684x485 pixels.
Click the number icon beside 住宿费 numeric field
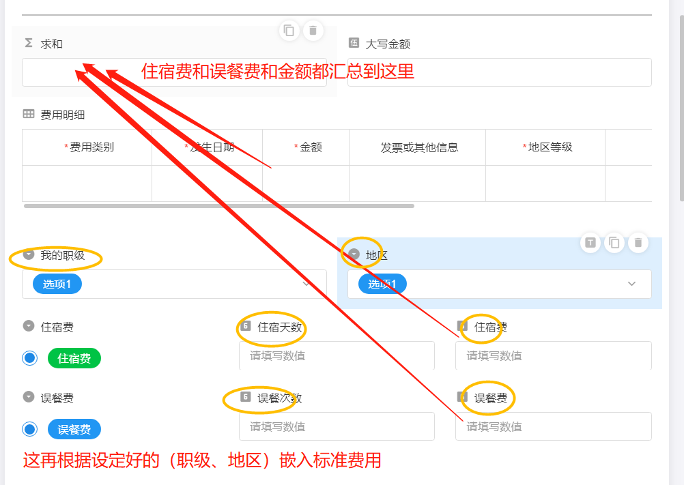[462, 326]
